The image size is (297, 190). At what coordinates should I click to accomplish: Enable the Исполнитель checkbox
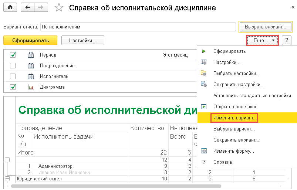13,77
